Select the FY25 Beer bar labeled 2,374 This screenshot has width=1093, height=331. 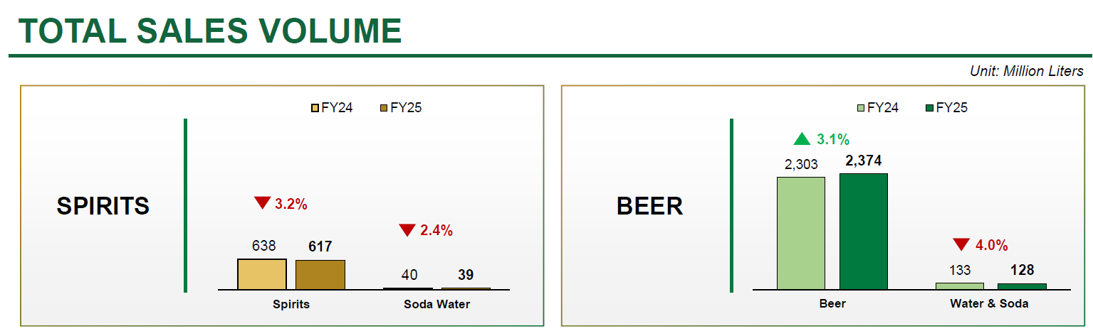coord(863,232)
